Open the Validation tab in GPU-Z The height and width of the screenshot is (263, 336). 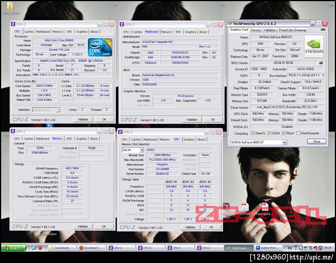click(270, 30)
